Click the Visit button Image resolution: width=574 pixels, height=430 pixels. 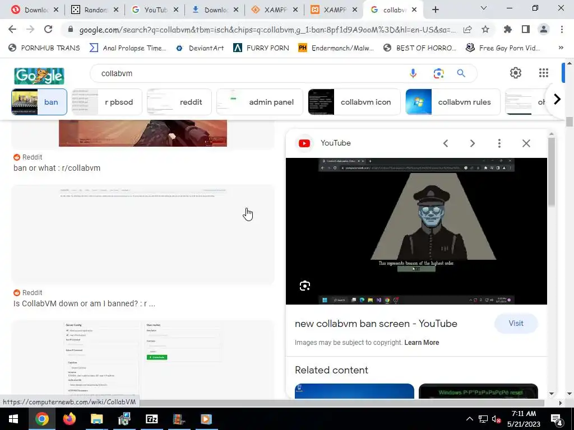[x=516, y=324]
